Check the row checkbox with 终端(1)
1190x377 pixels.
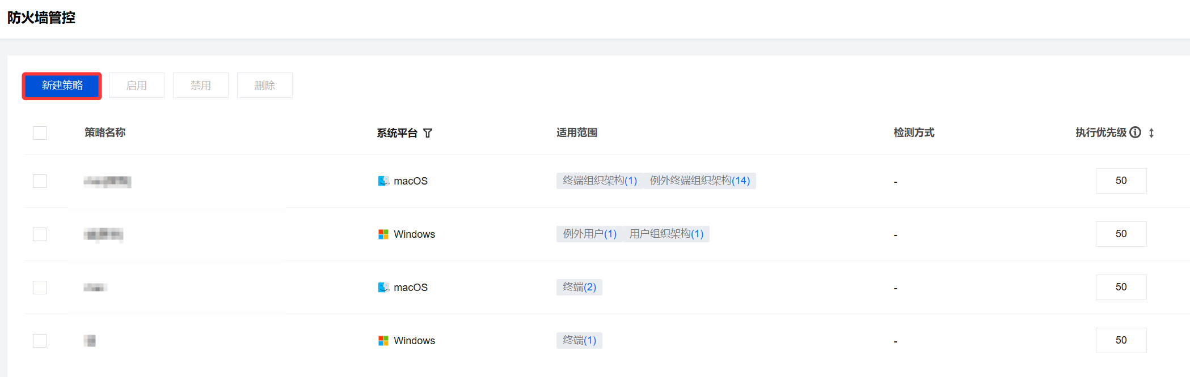[x=40, y=341]
